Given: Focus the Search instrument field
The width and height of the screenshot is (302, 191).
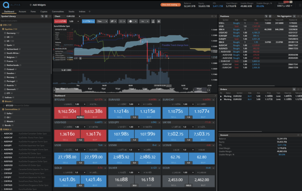Looking at the screenshot, I should pyautogui.click(x=26, y=21).
